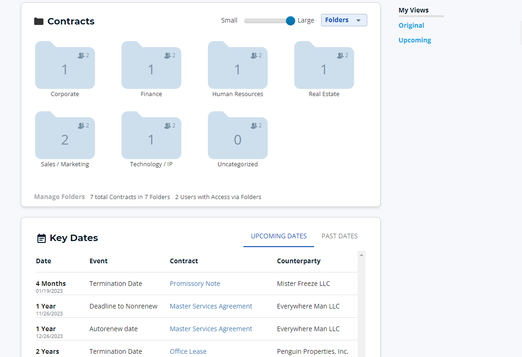Click the Contracts header folder icon

pyautogui.click(x=39, y=21)
